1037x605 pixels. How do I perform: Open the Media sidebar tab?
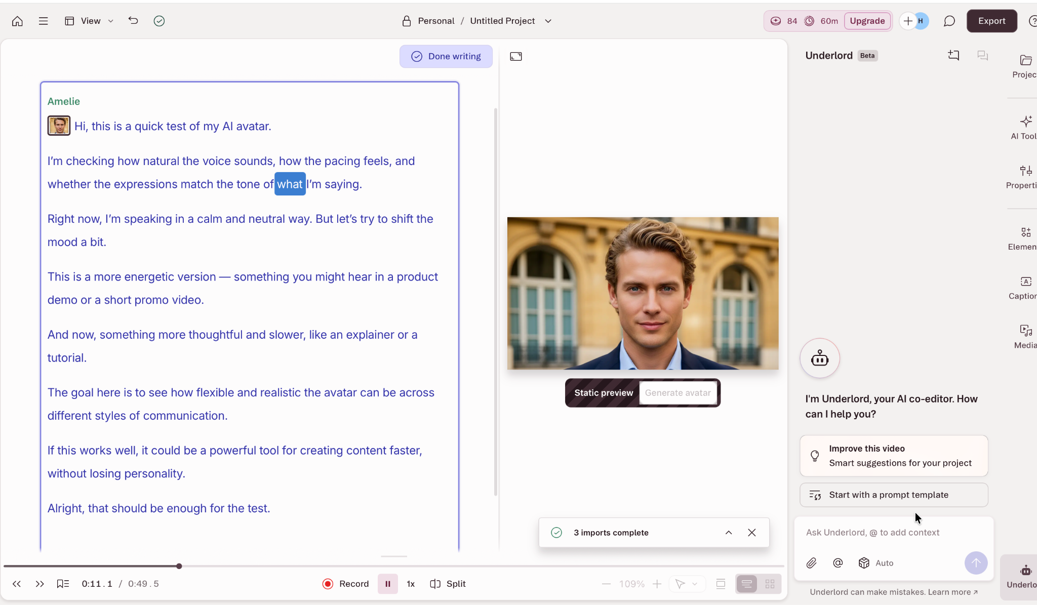click(1025, 337)
